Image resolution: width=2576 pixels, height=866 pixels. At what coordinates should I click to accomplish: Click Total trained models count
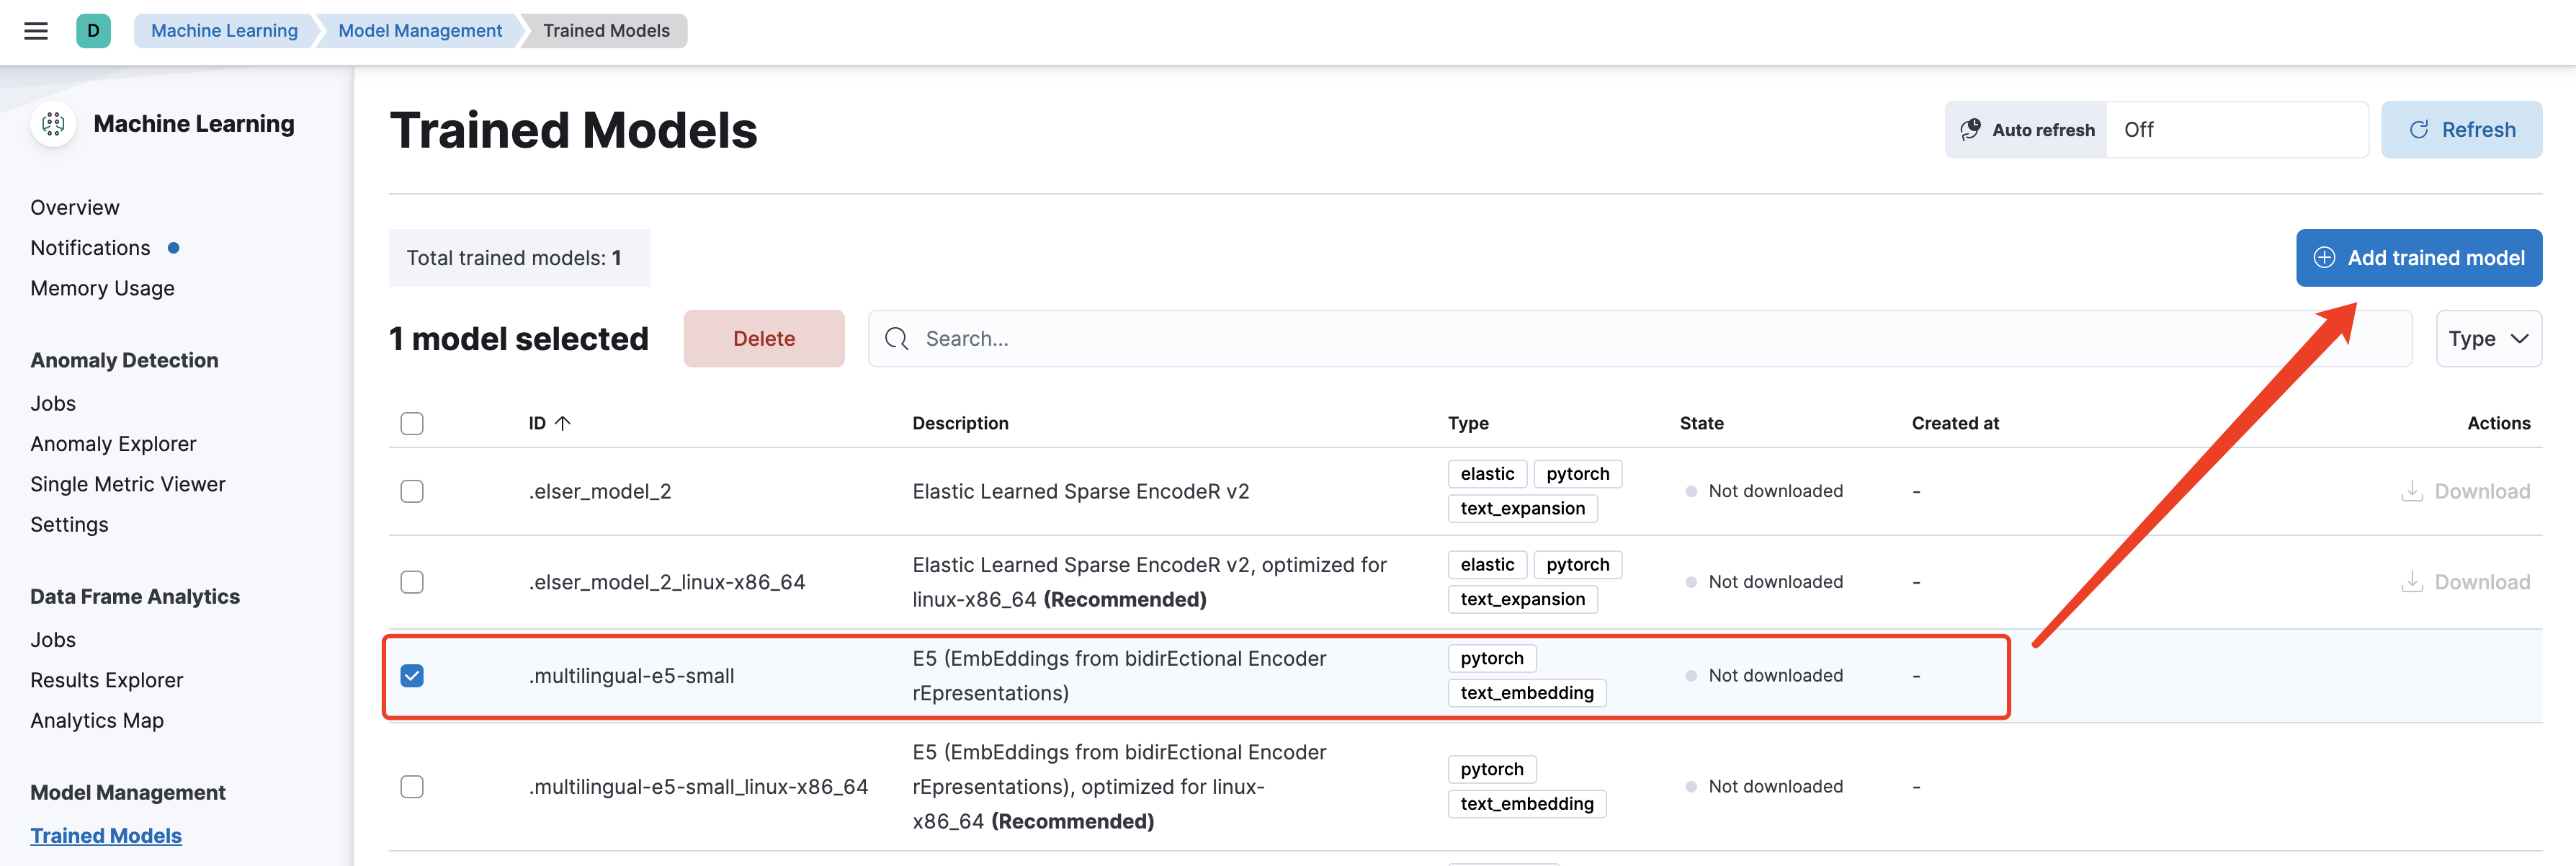[519, 258]
